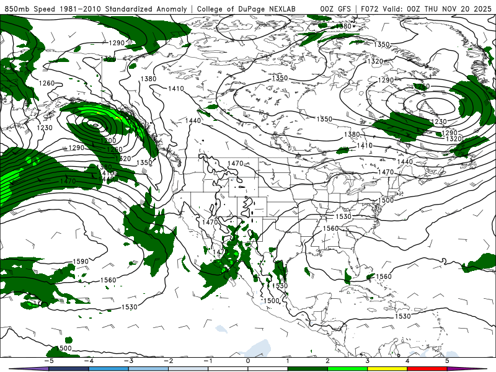Select the pale -2 to -1 legend swatch
Viewport: 496px width, 372px height.
pyautogui.click(x=188, y=369)
